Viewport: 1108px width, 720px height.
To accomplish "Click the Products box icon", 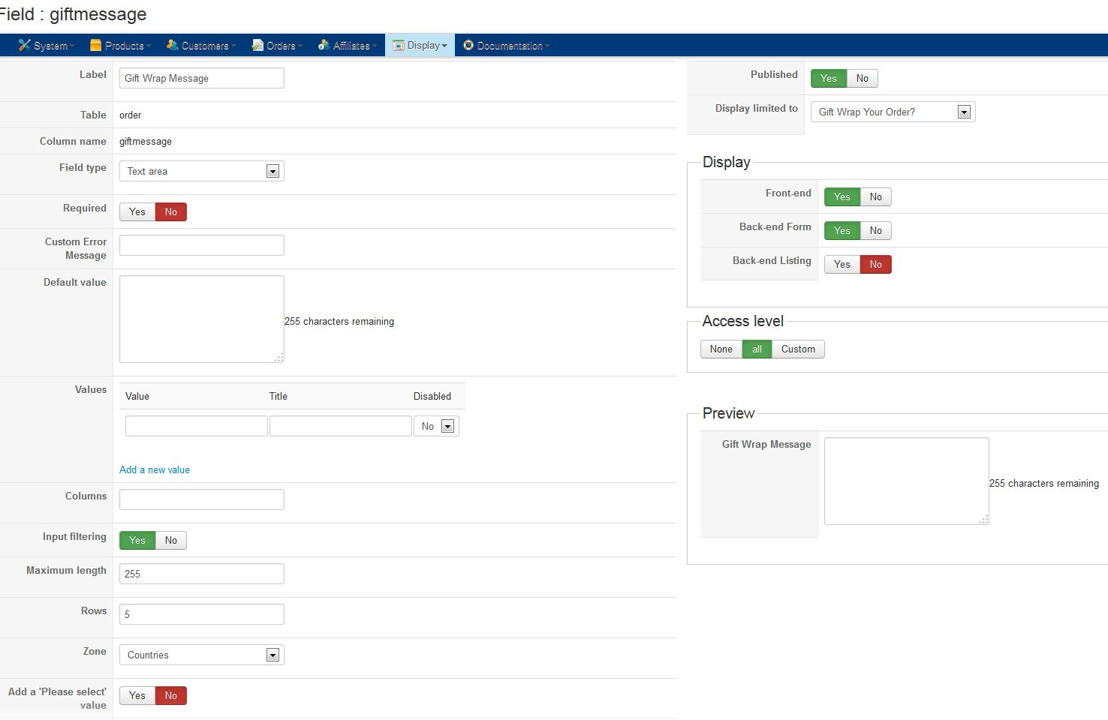I will [95, 46].
